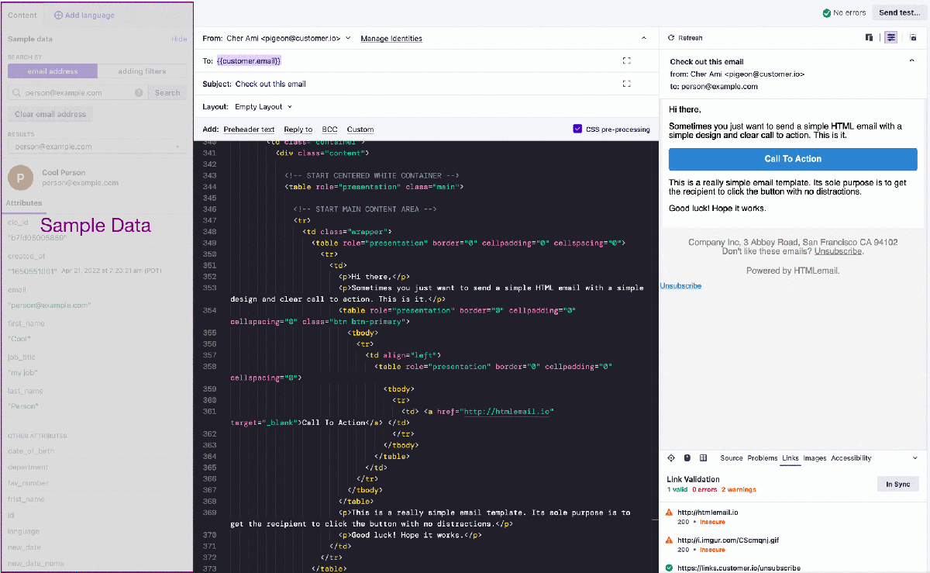Select the email address search toggle
Image resolution: width=930 pixels, height=573 pixels.
pyautogui.click(x=53, y=71)
